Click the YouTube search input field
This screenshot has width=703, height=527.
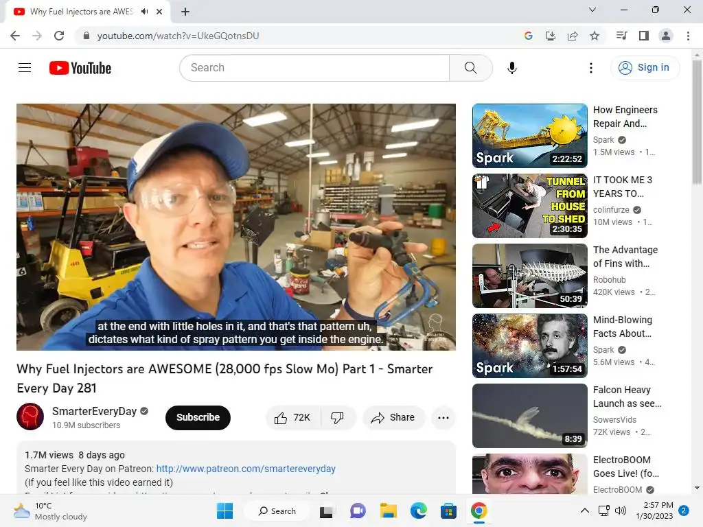pos(314,68)
